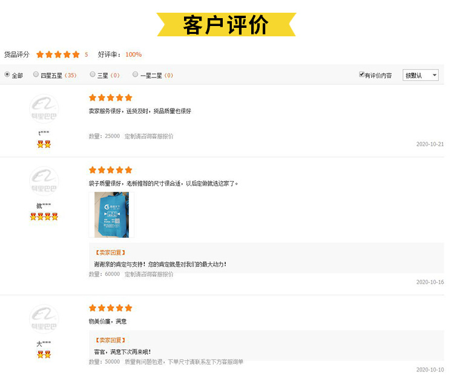Open the blue bag review photo
Viewport: 454px width, 377px height.
pos(111,215)
